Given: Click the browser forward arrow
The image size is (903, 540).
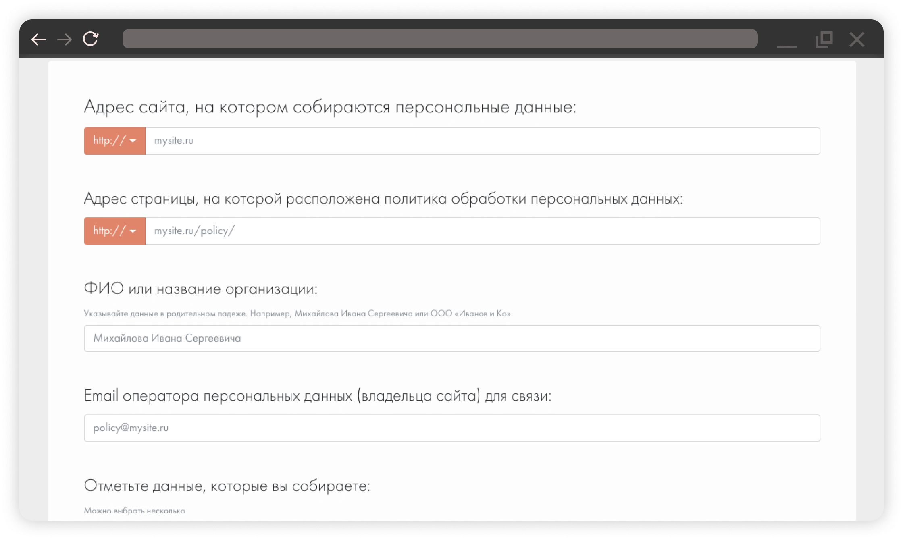Looking at the screenshot, I should click(x=64, y=39).
